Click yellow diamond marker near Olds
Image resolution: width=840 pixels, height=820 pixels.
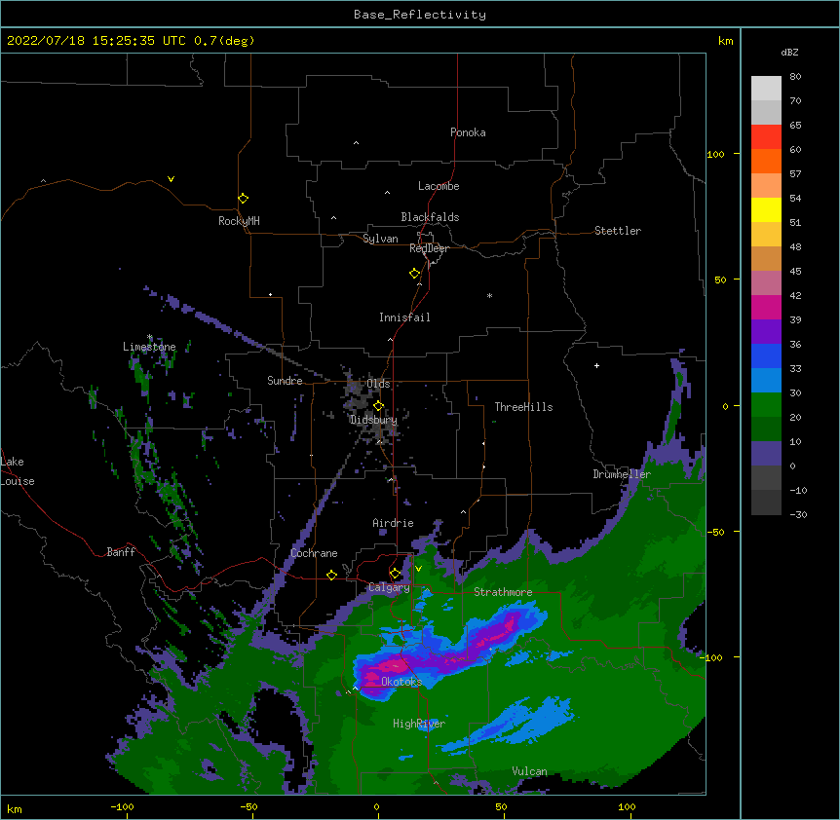click(x=378, y=406)
